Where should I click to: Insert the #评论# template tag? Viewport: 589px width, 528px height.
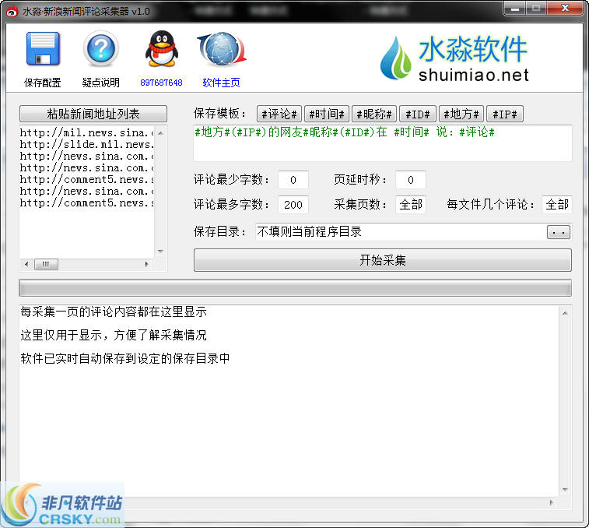(279, 114)
